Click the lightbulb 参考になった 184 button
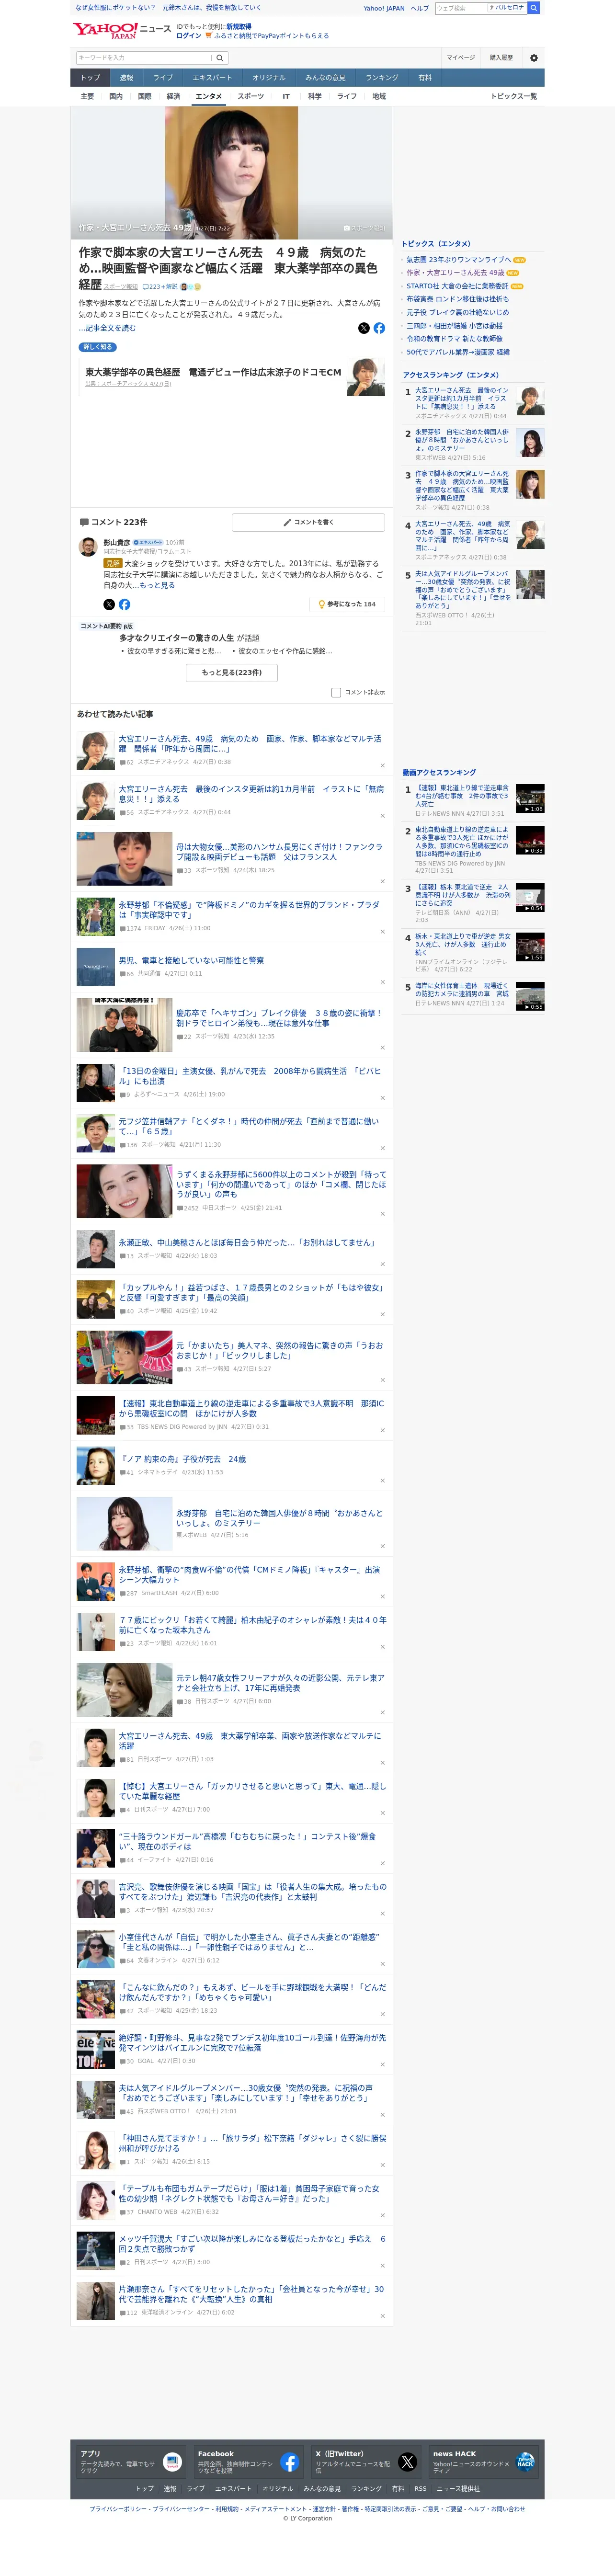615x2576 pixels. point(346,604)
